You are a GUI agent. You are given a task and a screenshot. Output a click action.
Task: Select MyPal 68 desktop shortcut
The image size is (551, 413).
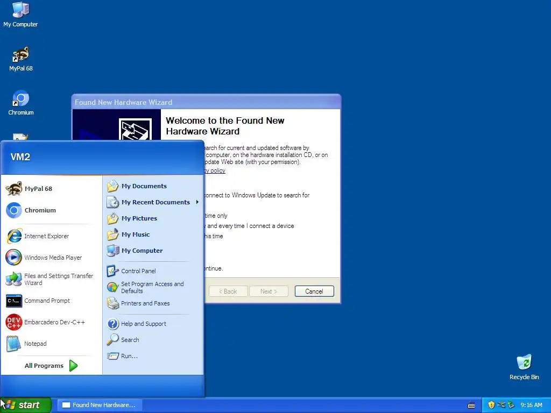tap(21, 59)
